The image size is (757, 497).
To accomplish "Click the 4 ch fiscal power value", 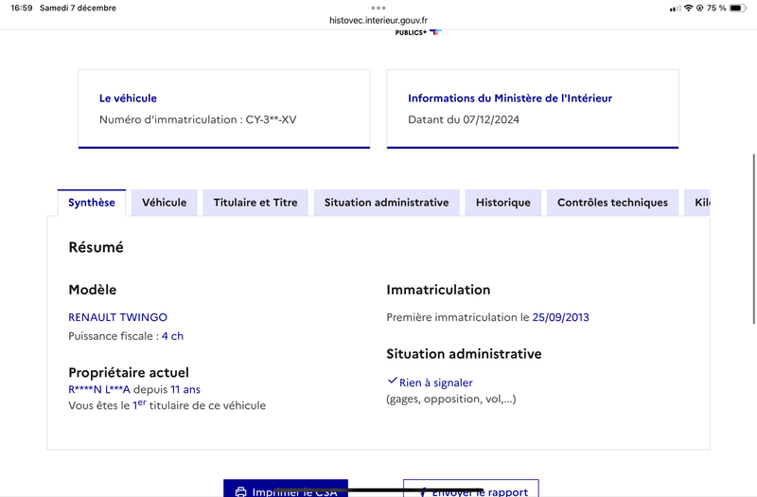I will (x=172, y=336).
